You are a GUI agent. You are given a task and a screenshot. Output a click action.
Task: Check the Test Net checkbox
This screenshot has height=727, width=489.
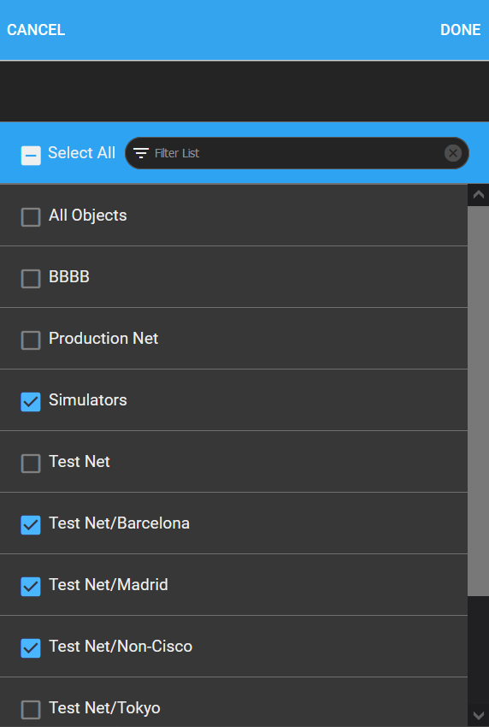(31, 464)
